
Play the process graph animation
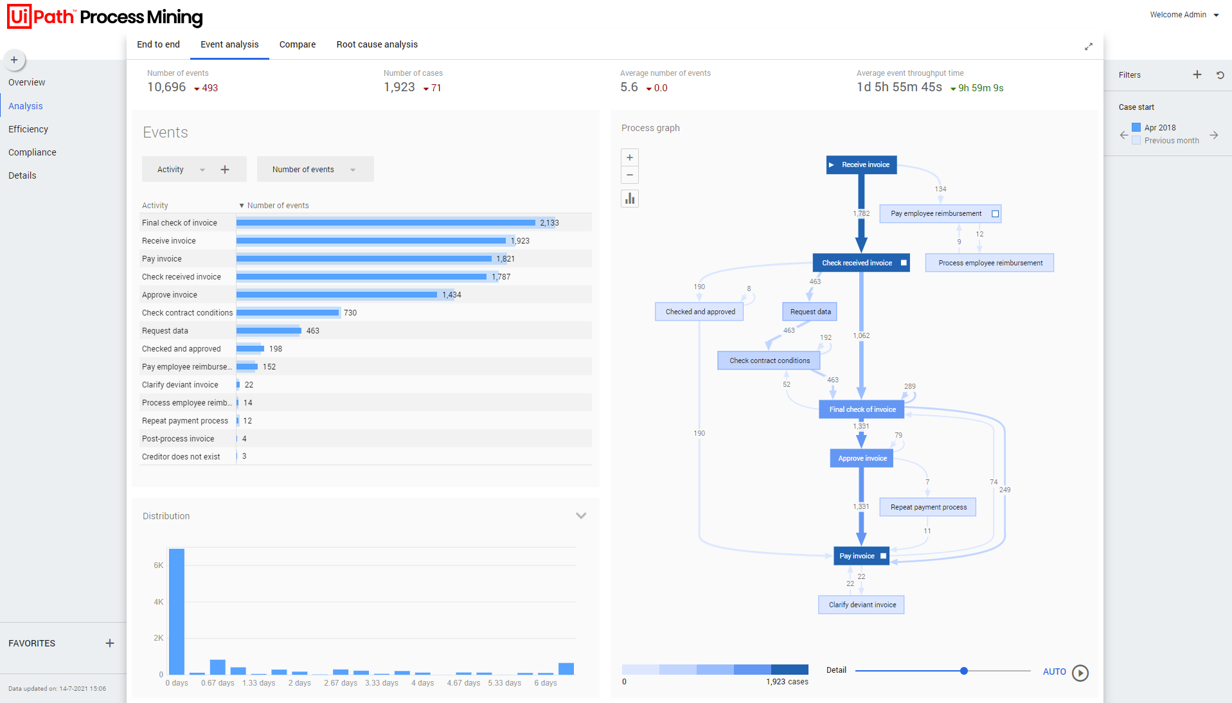click(x=1080, y=673)
